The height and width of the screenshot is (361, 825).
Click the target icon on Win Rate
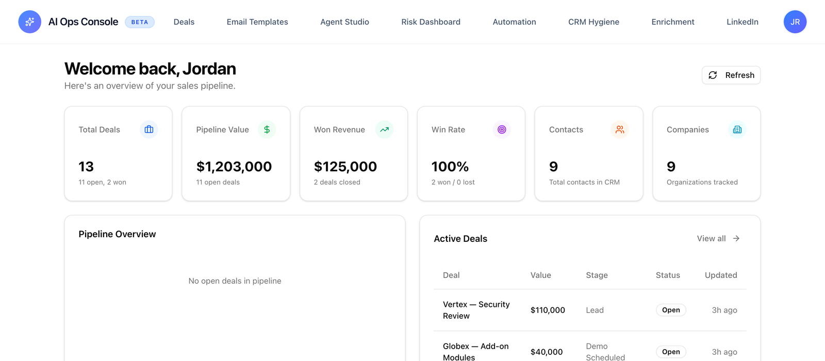(x=502, y=129)
